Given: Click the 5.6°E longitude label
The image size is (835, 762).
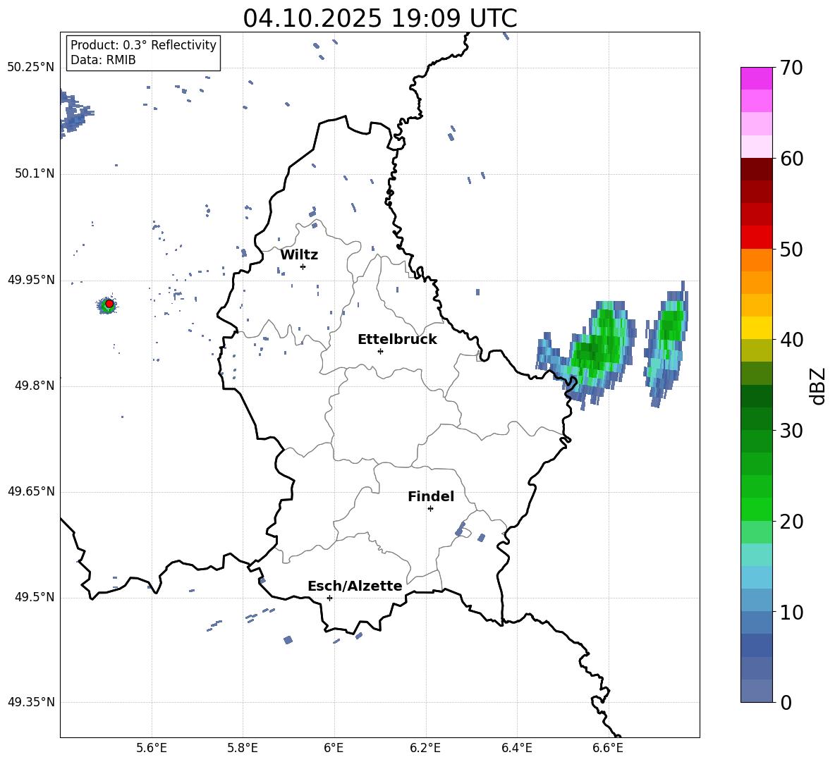Looking at the screenshot, I should (x=152, y=748).
